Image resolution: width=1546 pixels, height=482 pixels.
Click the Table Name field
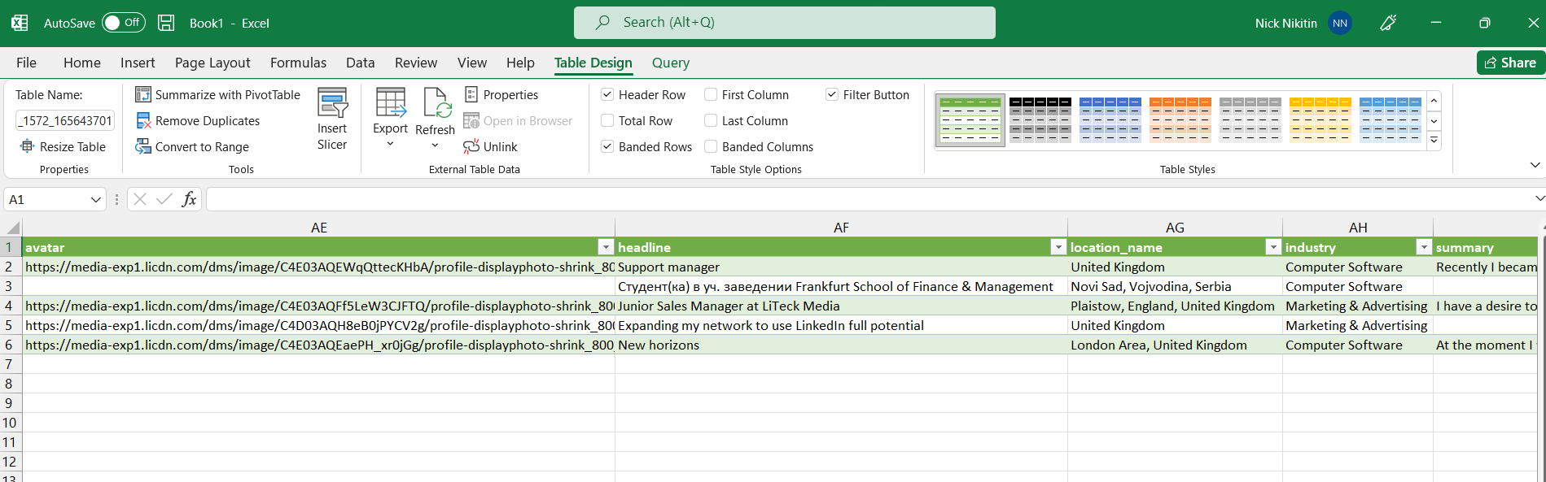(65, 121)
